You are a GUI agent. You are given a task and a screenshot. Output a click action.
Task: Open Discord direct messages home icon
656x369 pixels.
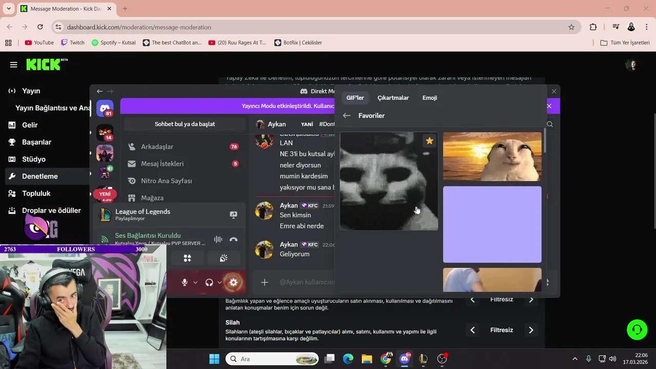105,109
